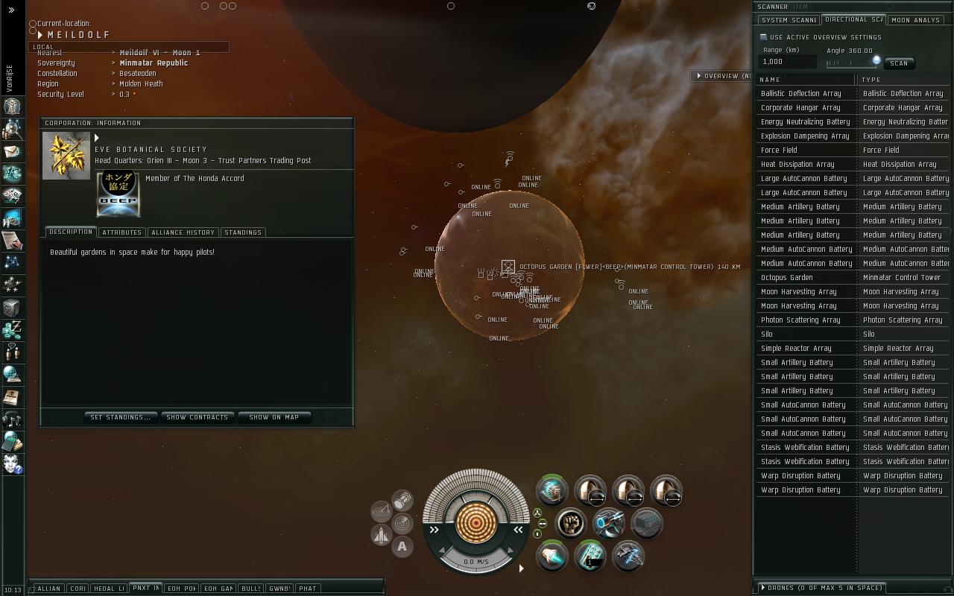The height and width of the screenshot is (596, 954).
Task: Open the star map constellation icon
Action: pyautogui.click(x=12, y=263)
